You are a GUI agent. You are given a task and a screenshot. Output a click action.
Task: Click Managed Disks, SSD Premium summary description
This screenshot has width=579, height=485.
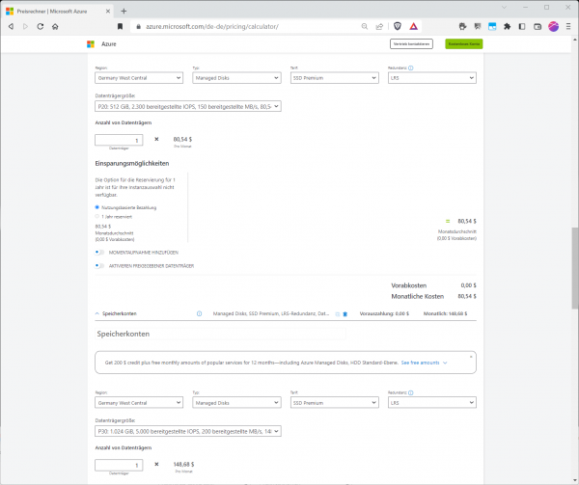tap(270, 314)
